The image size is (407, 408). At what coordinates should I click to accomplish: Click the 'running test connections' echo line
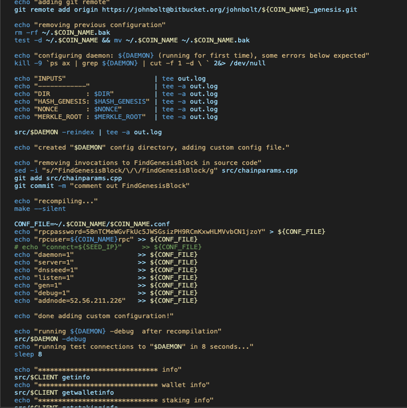(x=134, y=347)
